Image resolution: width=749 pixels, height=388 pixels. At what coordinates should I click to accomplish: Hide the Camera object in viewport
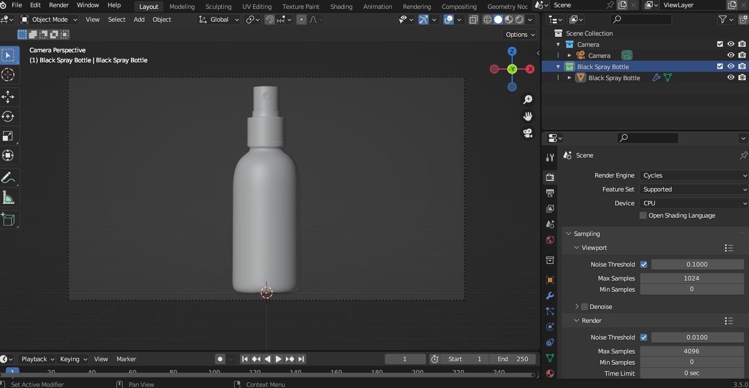[x=731, y=56]
